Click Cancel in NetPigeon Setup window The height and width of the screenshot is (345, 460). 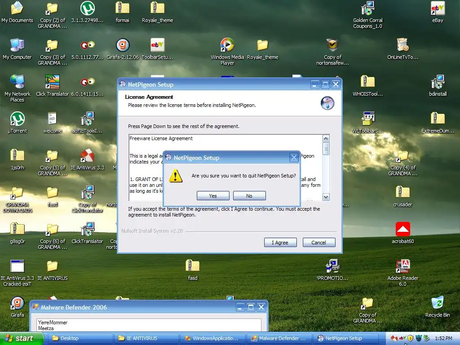coord(319,243)
